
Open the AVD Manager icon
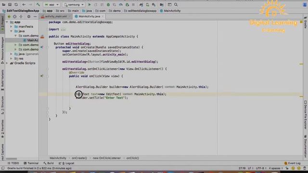[x=147, y=4]
